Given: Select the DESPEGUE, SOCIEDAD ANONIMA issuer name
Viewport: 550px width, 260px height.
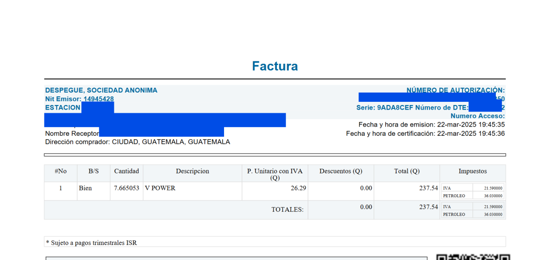Looking at the screenshot, I should pos(101,90).
